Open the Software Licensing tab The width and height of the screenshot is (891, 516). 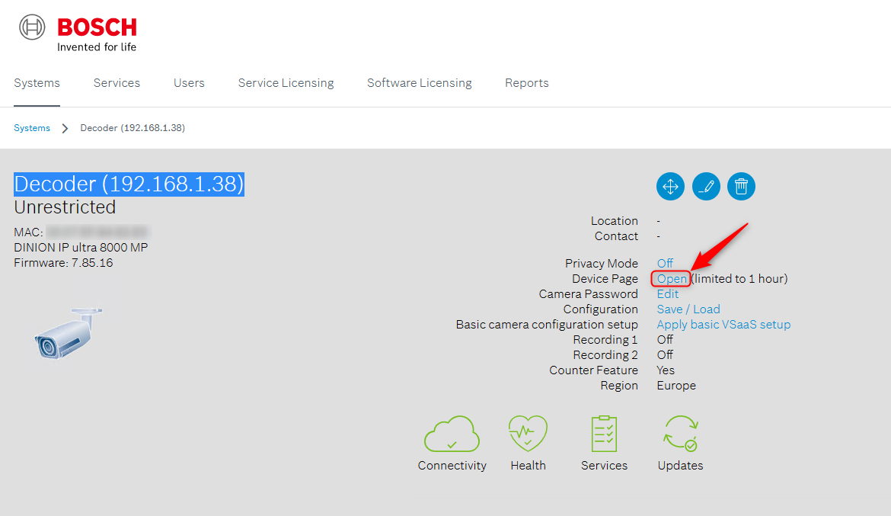coord(420,83)
